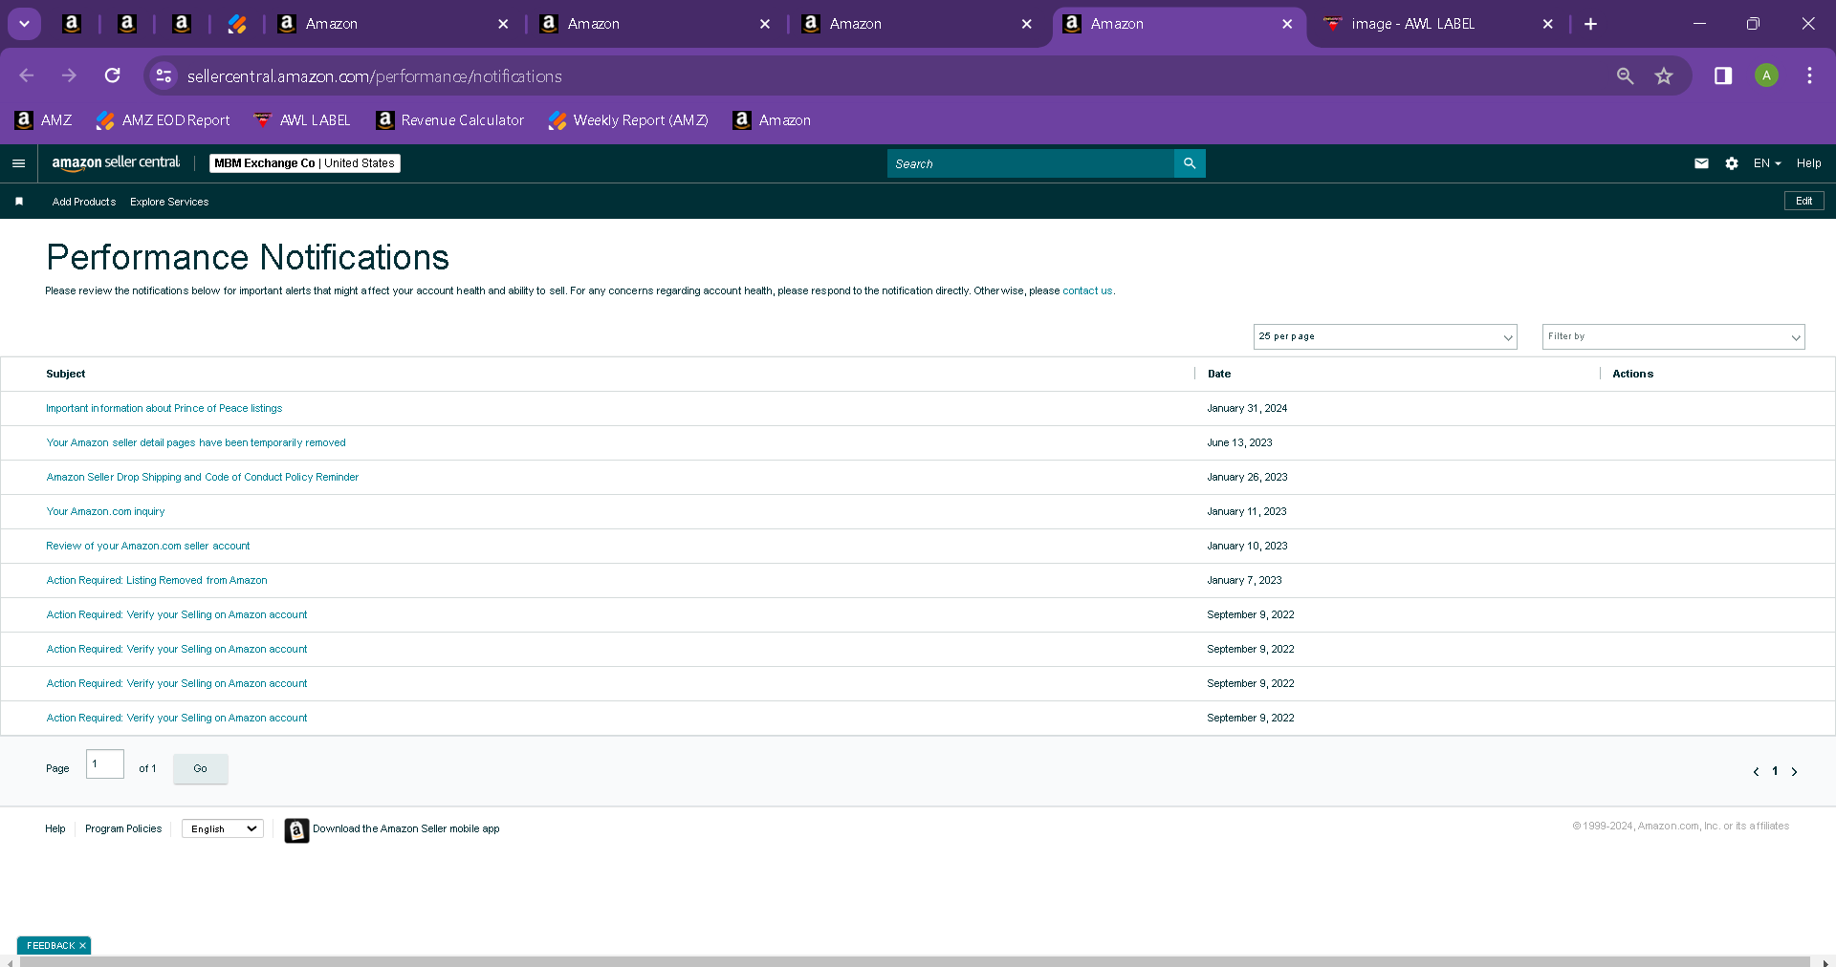This screenshot has height=967, width=1836.
Task: Expand the Filter by dropdown
Action: 1673,336
